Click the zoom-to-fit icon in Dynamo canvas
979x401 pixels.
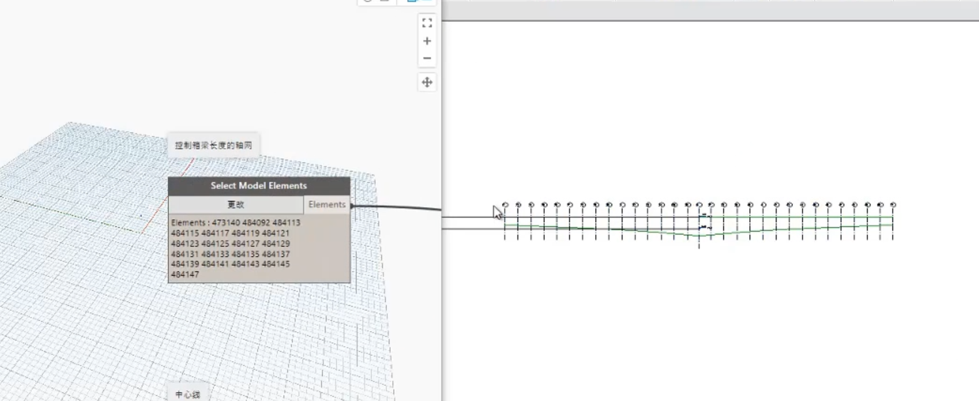pyautogui.click(x=427, y=23)
